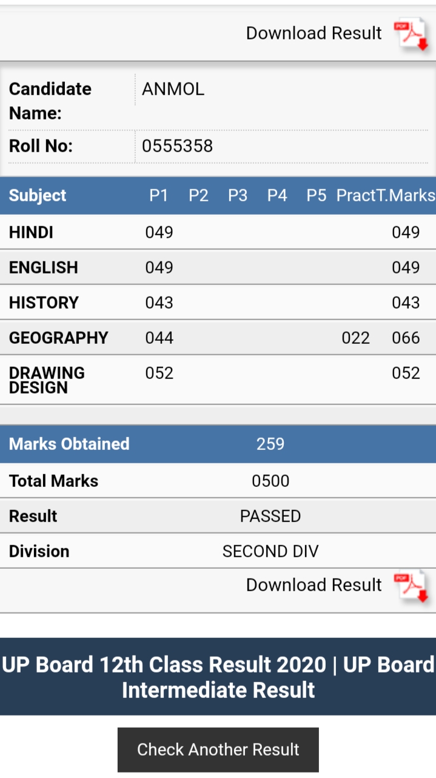Image resolution: width=436 pixels, height=778 pixels.
Task: Select the ENGLISH subject row
Action: click(218, 267)
